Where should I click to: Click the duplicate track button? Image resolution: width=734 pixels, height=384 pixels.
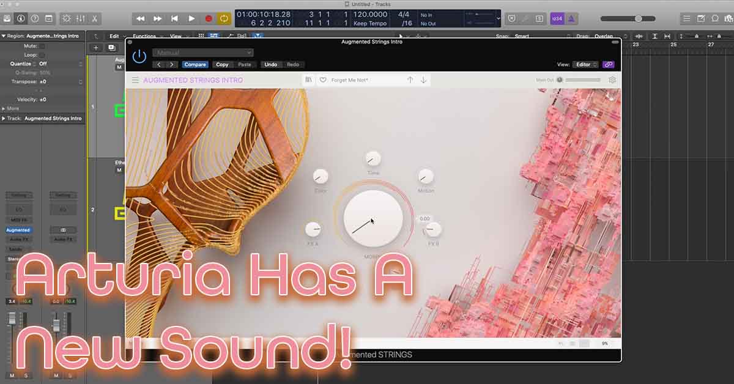click(x=111, y=48)
